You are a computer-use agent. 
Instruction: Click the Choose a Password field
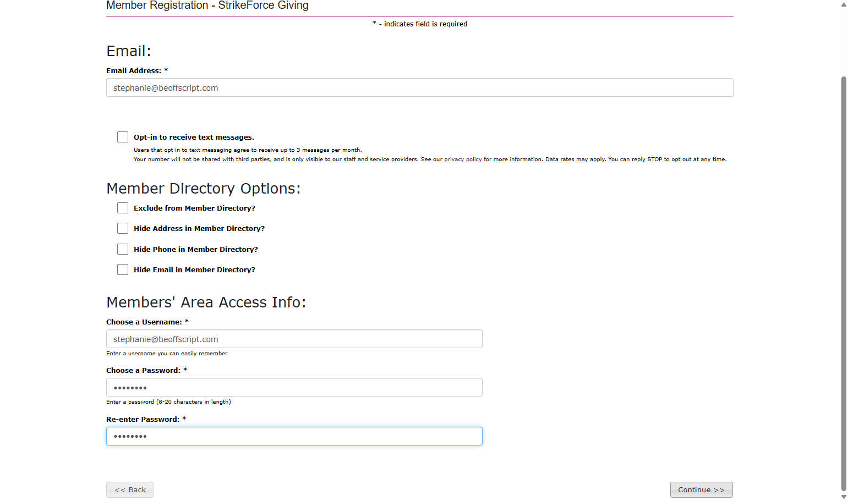coord(294,387)
